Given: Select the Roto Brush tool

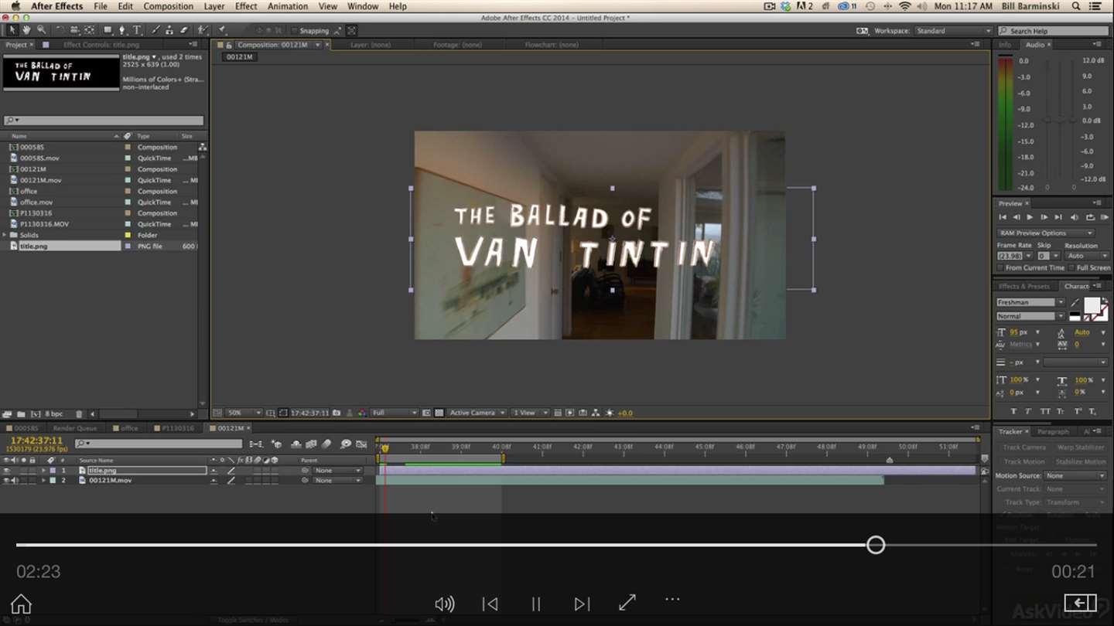Looking at the screenshot, I should coord(202,30).
